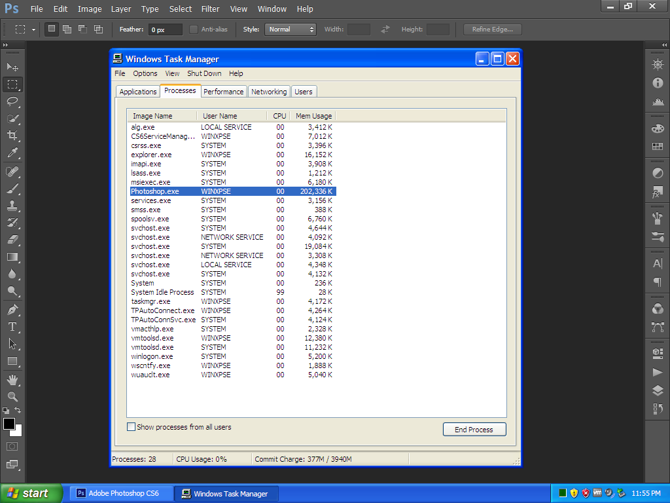Viewport: 670px width, 503px height.
Task: Open the Windows start button
Action: coord(31,493)
